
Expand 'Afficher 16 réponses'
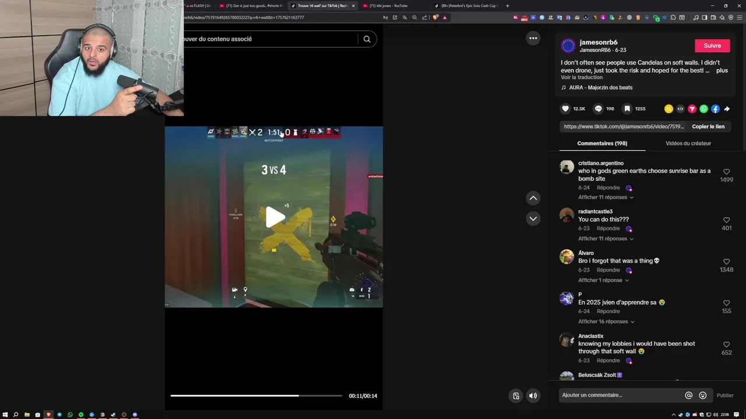point(606,321)
